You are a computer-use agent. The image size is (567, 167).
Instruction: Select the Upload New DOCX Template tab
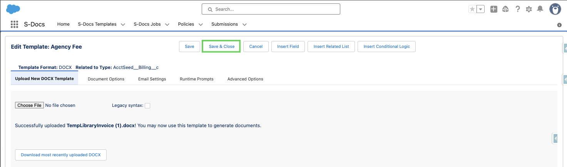click(x=44, y=79)
